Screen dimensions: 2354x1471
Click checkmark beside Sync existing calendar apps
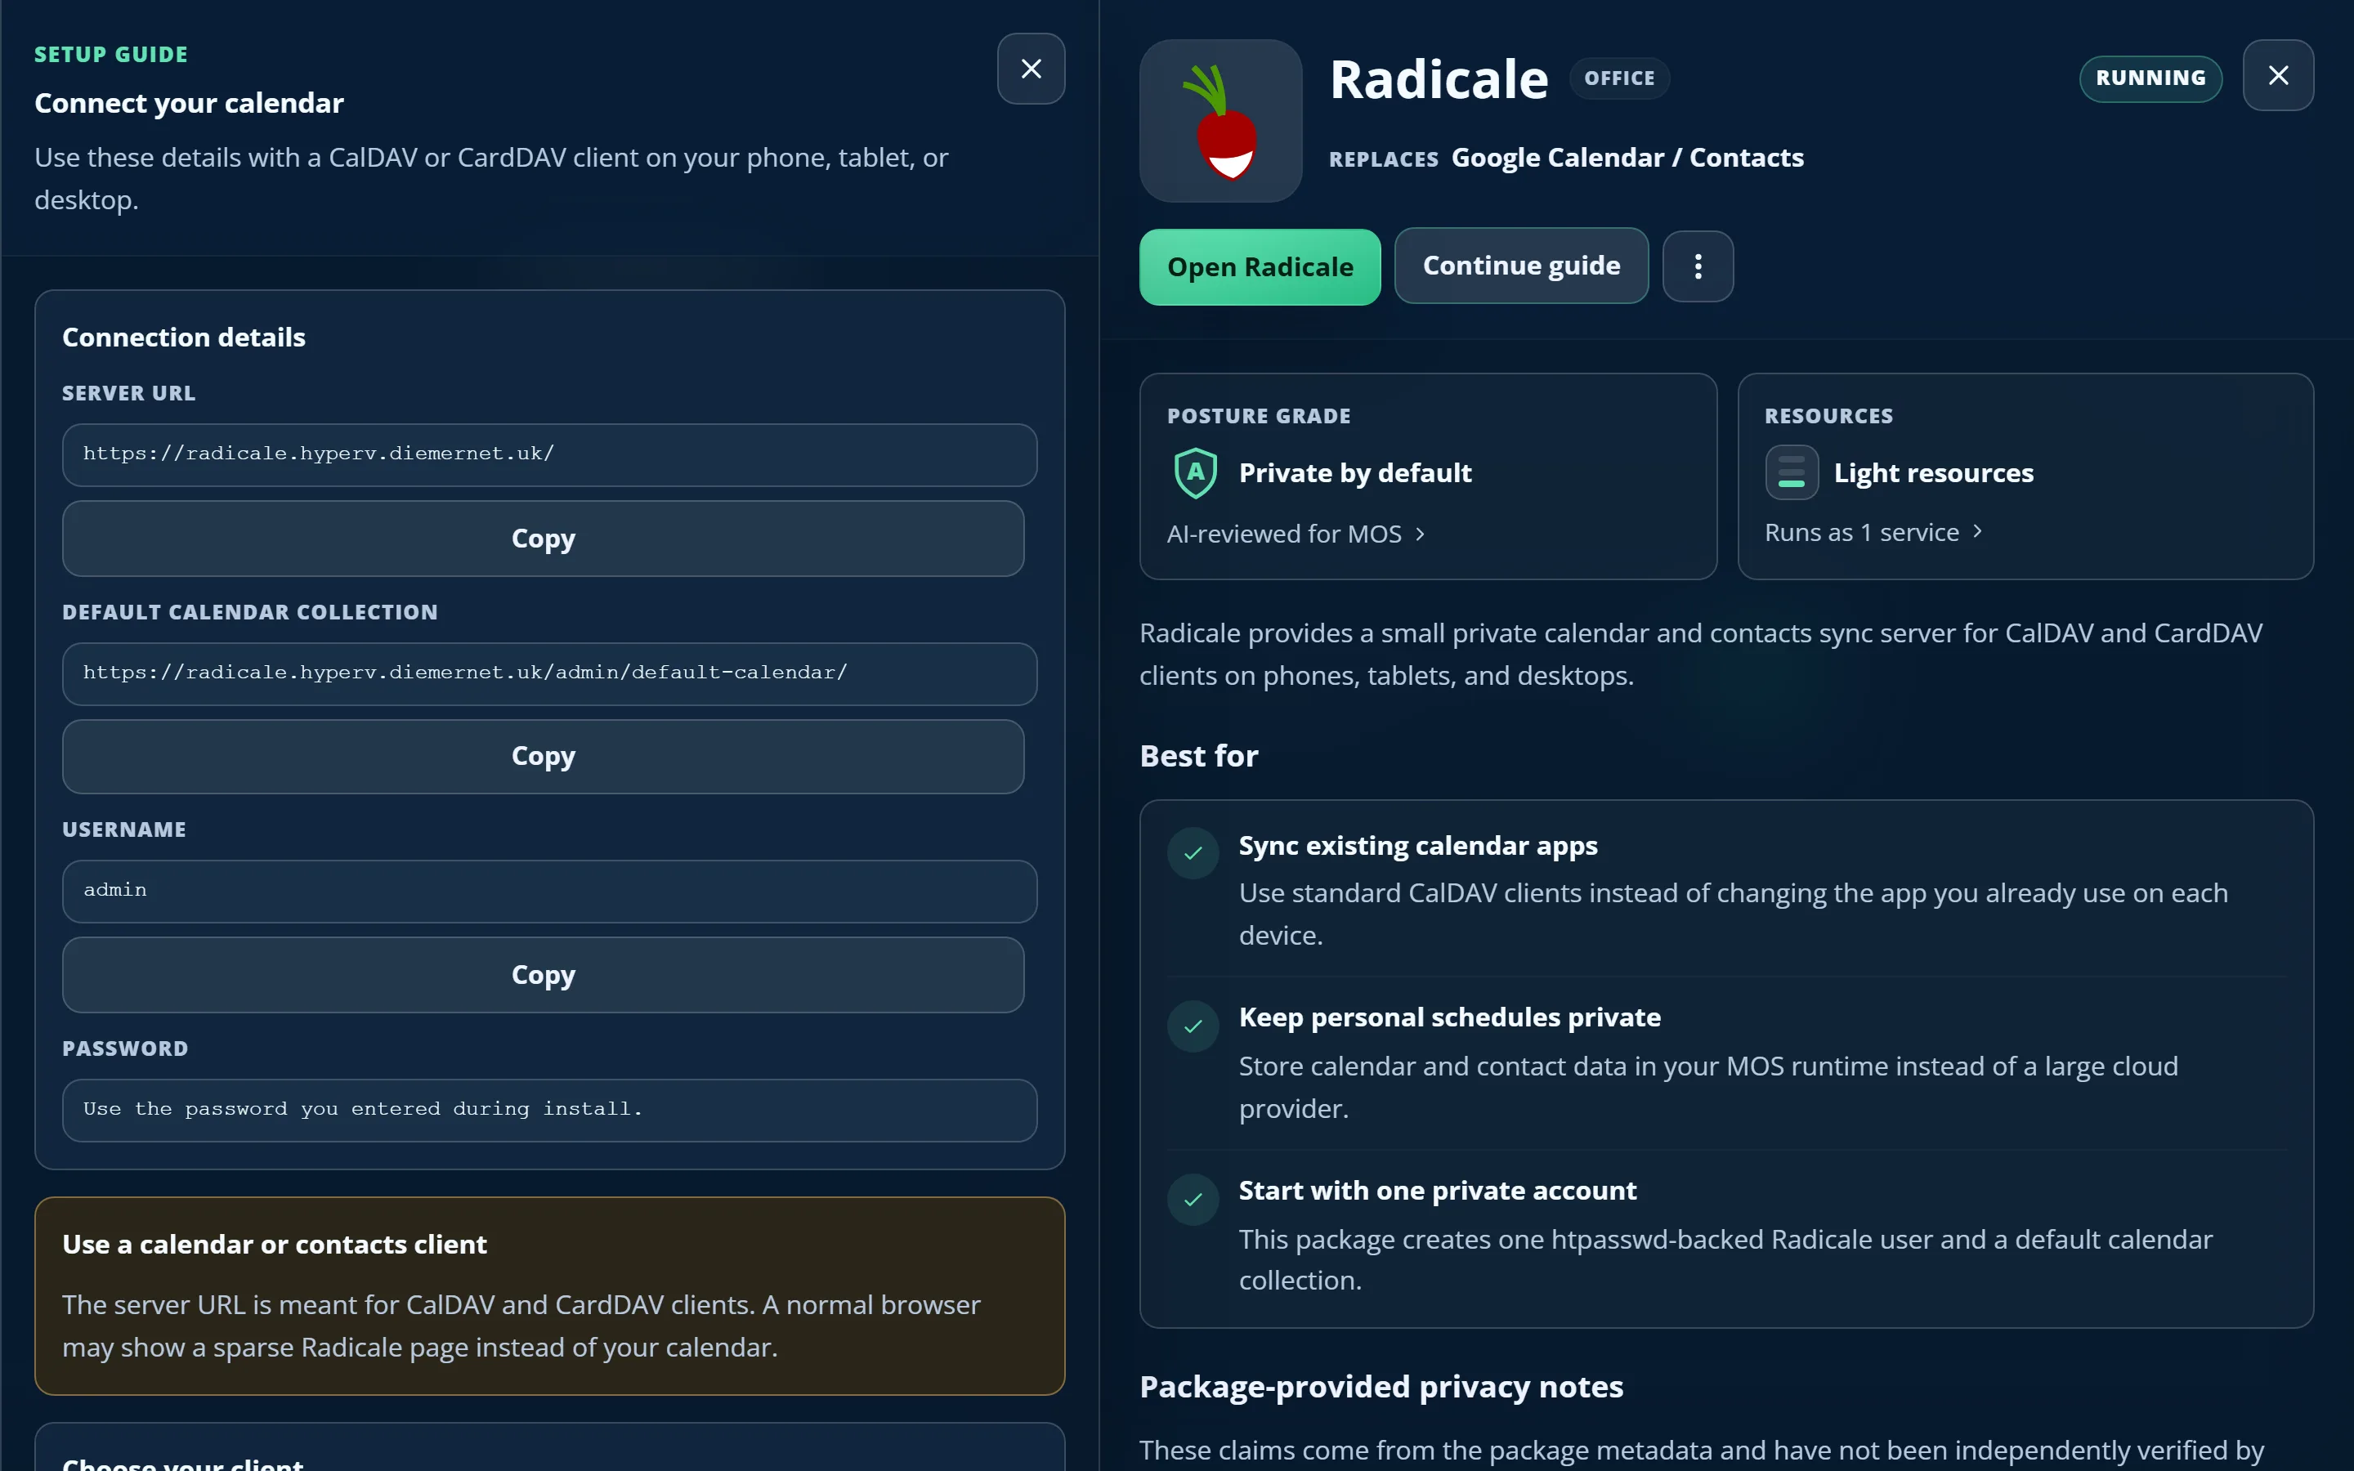point(1193,853)
